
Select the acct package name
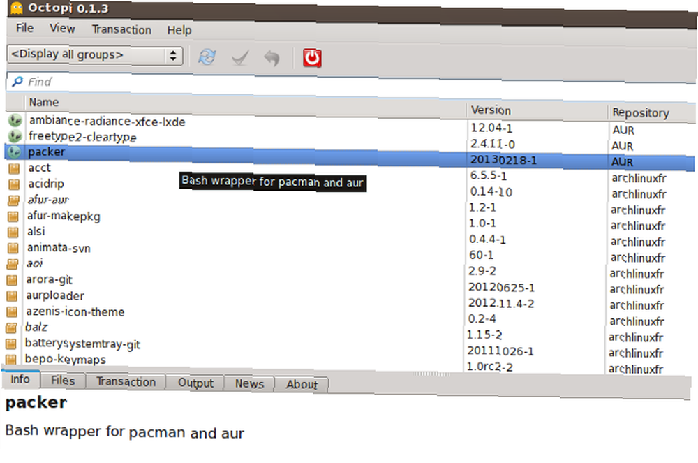pos(39,168)
